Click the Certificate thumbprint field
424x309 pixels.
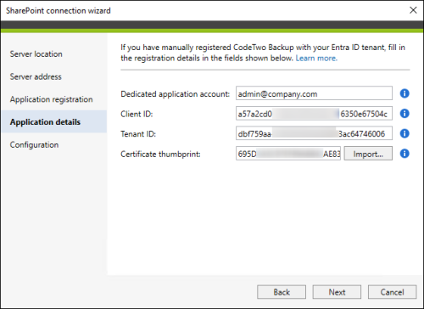pos(288,154)
